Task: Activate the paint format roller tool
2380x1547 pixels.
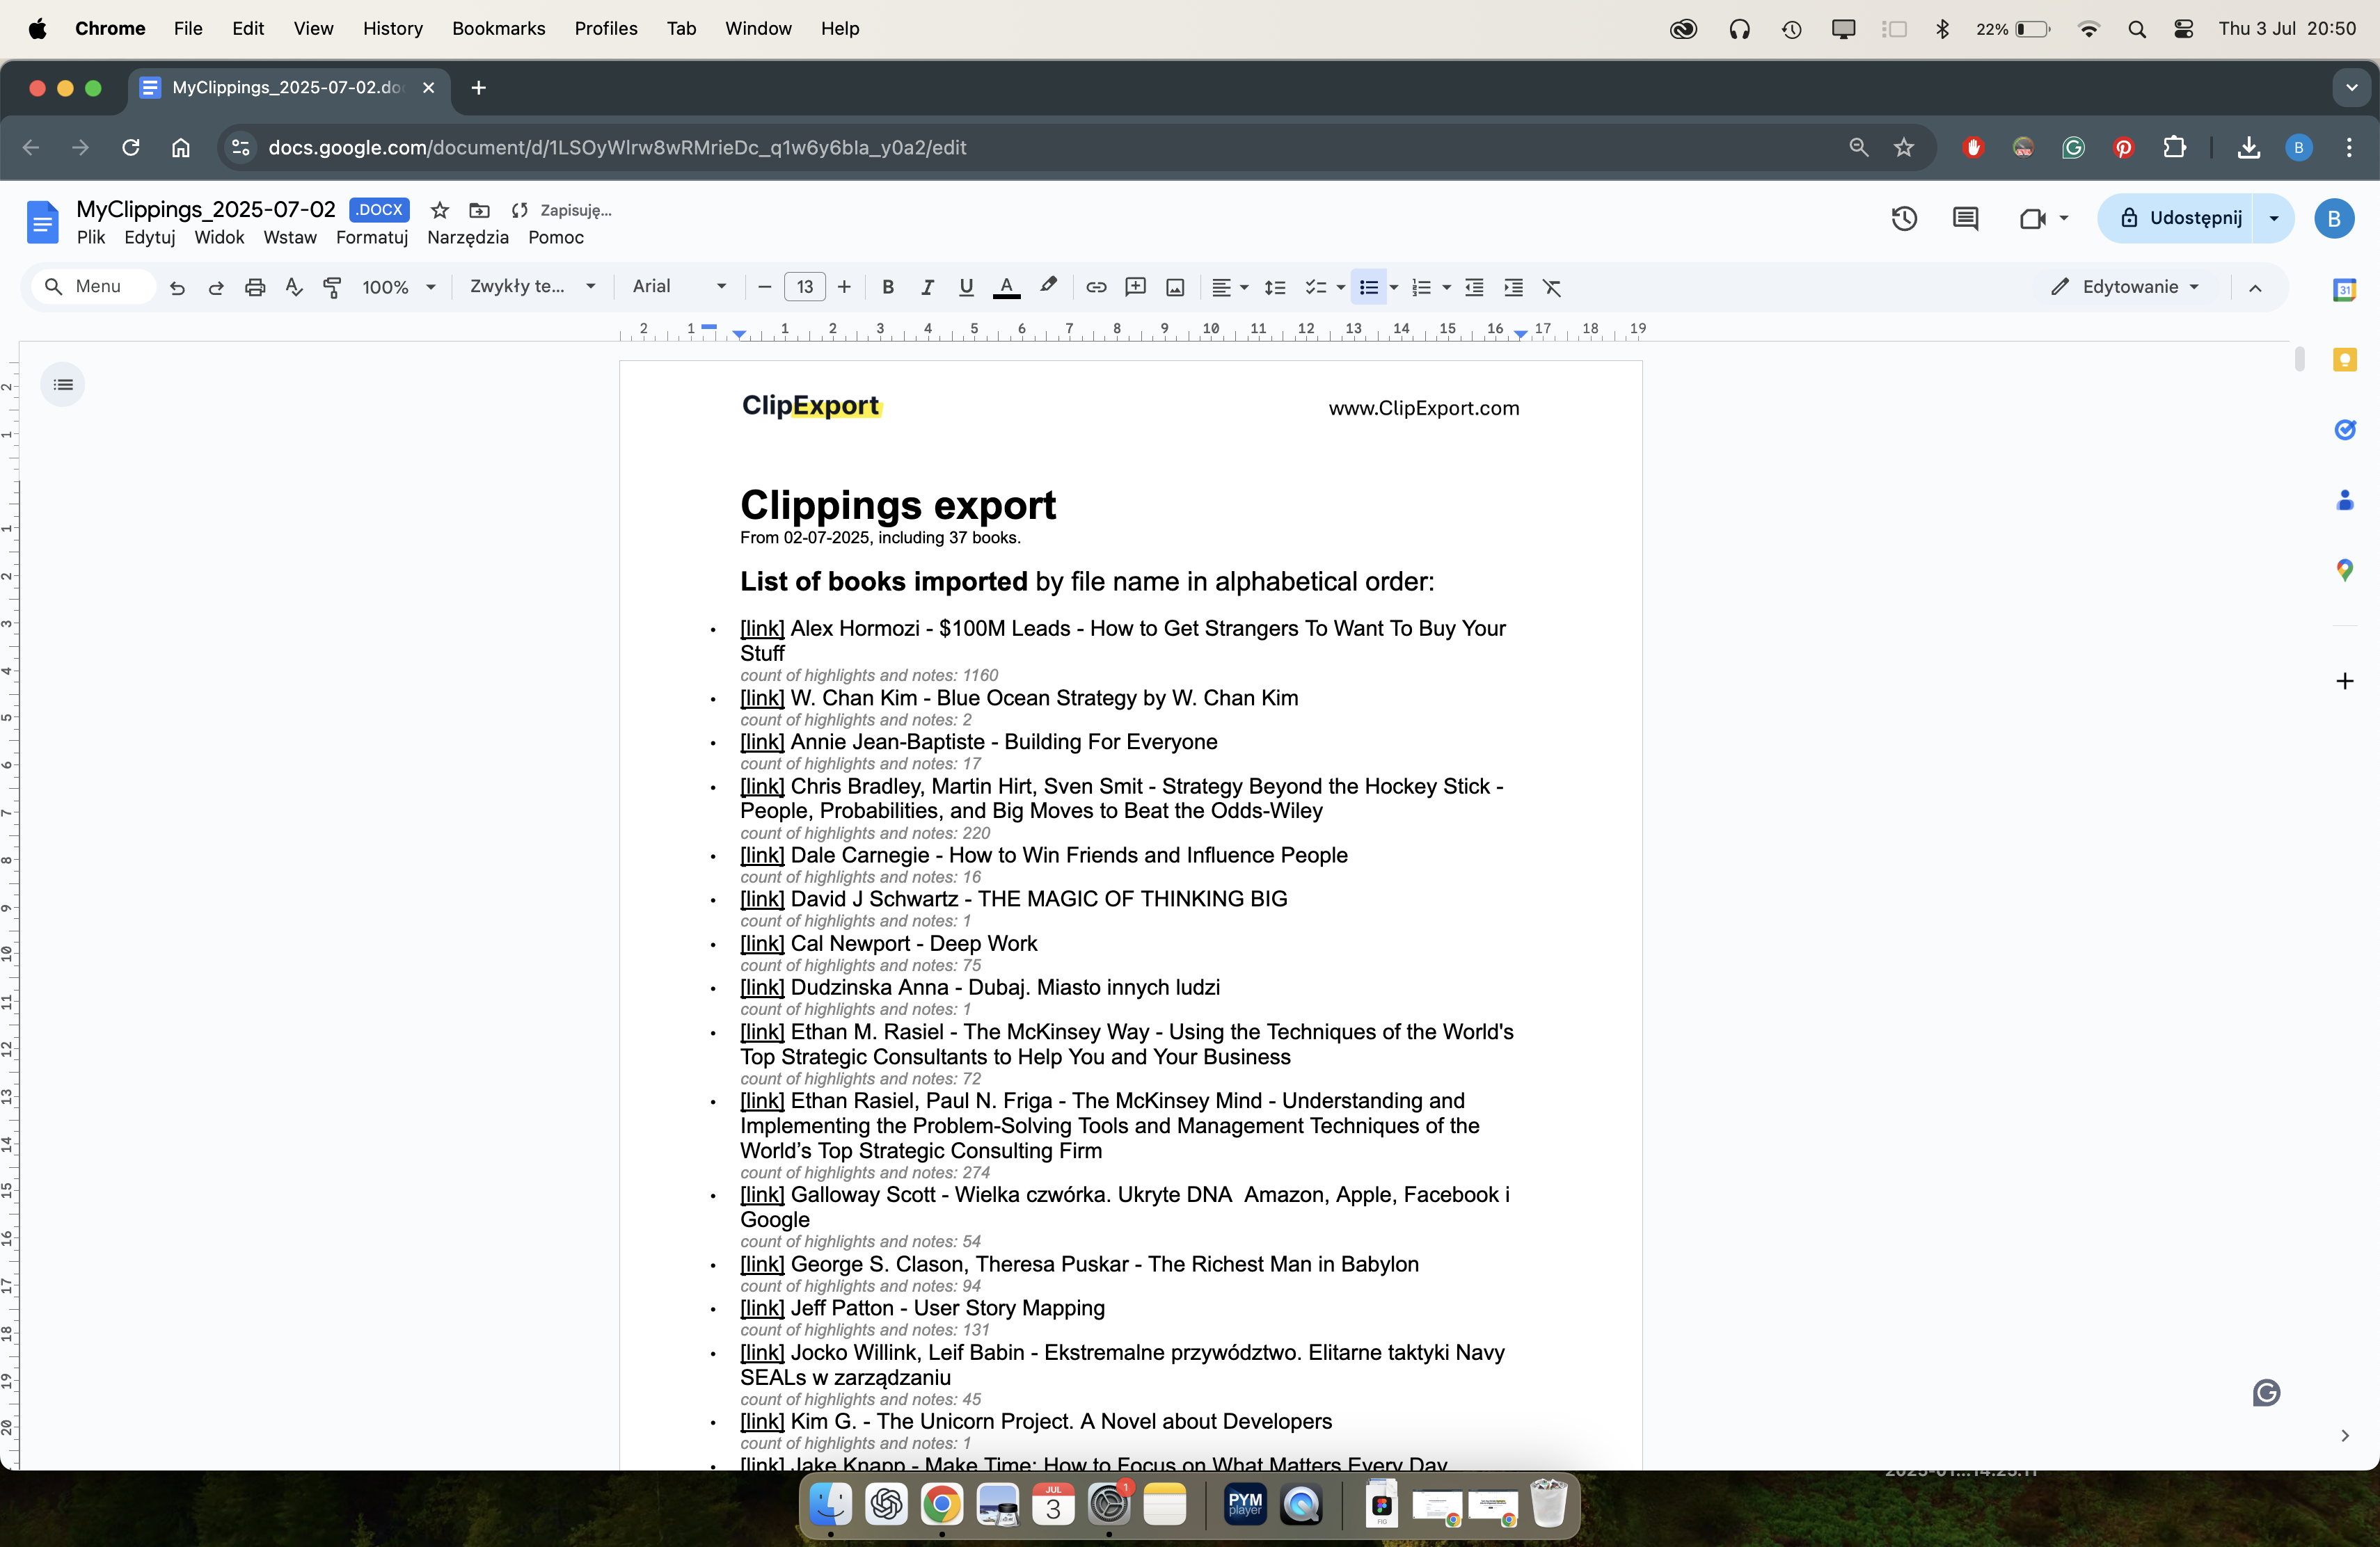Action: tap(333, 288)
